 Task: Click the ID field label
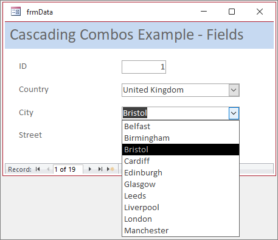[x=23, y=66]
